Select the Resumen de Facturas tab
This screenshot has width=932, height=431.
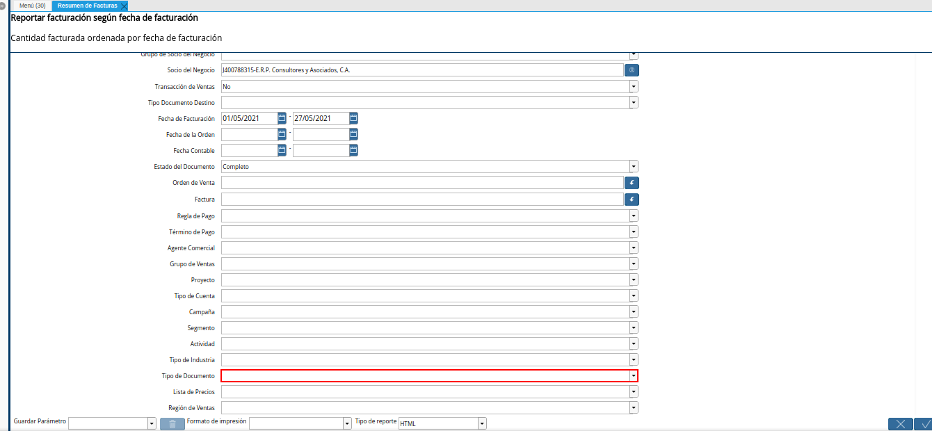[x=87, y=6]
